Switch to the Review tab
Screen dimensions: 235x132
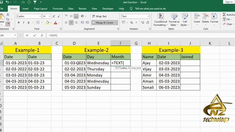click(82, 9)
